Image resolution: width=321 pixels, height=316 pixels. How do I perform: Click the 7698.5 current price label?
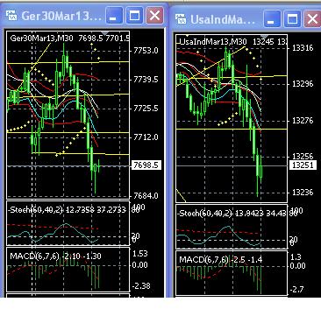146,165
